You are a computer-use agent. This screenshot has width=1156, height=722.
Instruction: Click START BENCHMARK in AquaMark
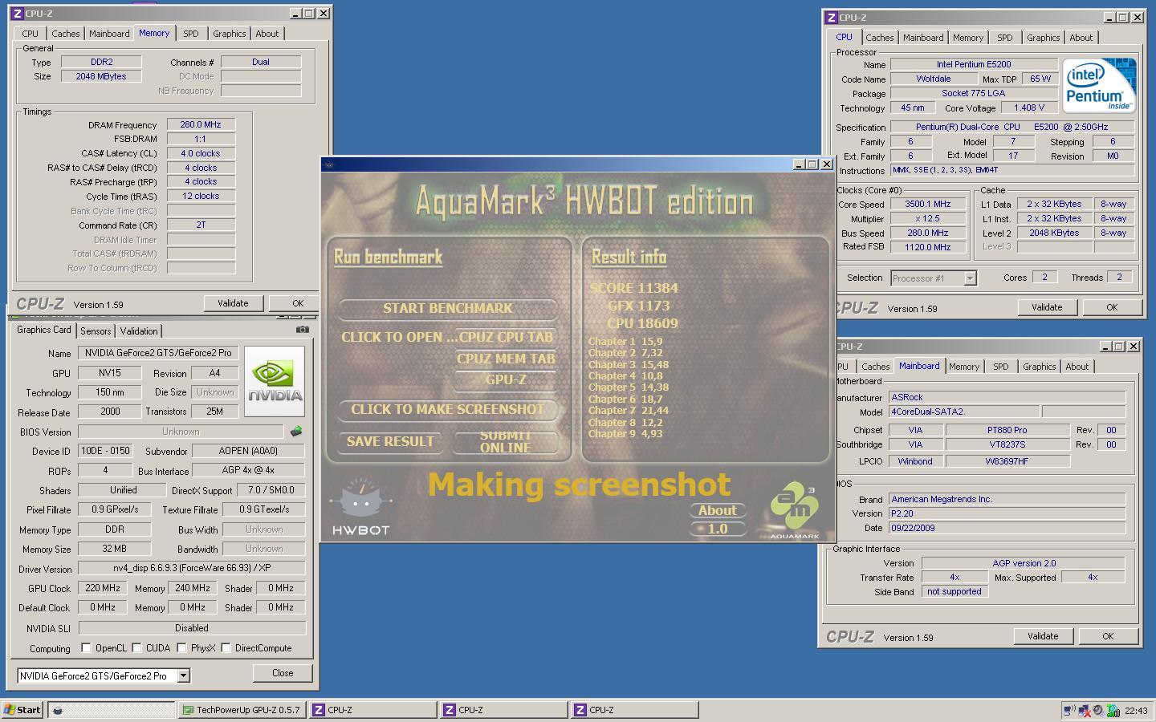447,308
